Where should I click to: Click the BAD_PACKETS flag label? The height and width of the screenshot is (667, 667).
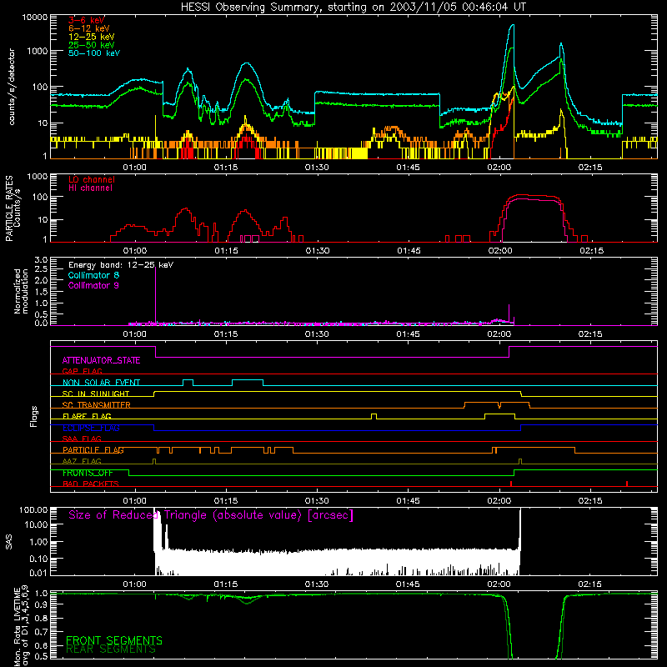pos(91,484)
